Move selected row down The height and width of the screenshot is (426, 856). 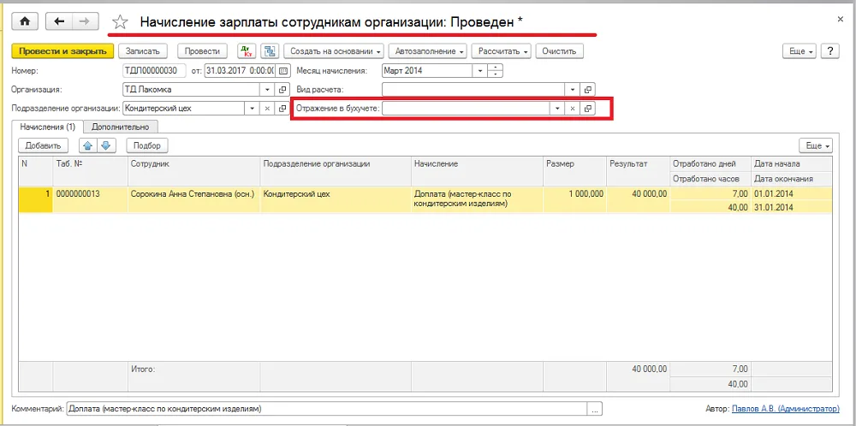click(x=106, y=145)
